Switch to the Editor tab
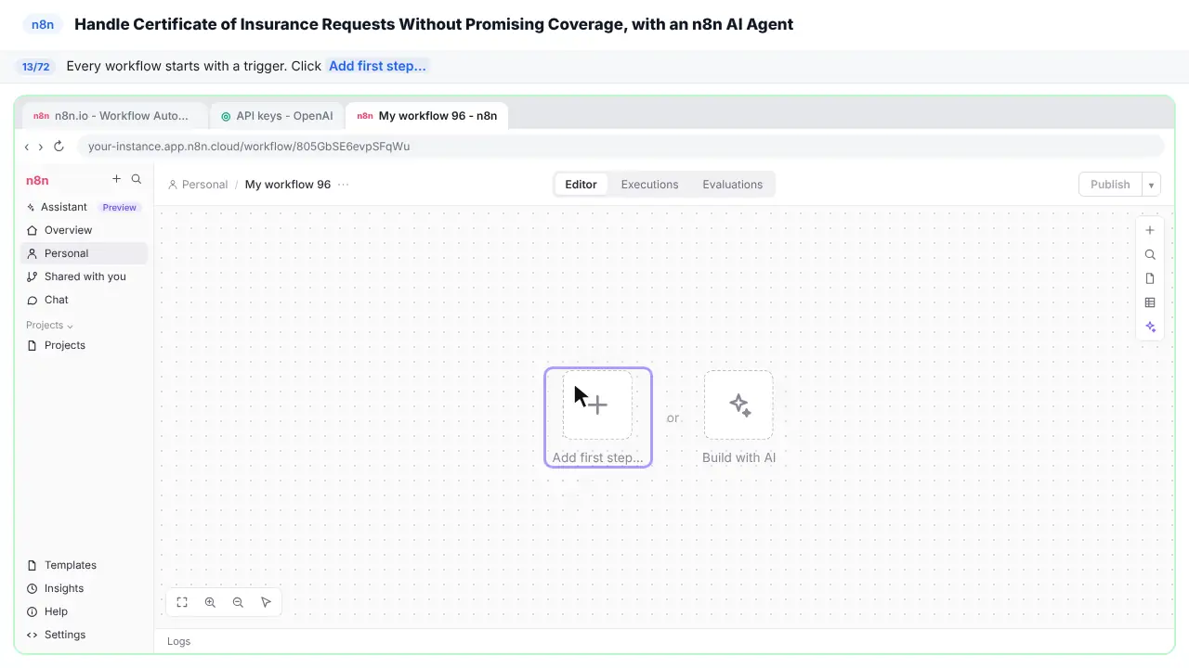 pos(581,185)
